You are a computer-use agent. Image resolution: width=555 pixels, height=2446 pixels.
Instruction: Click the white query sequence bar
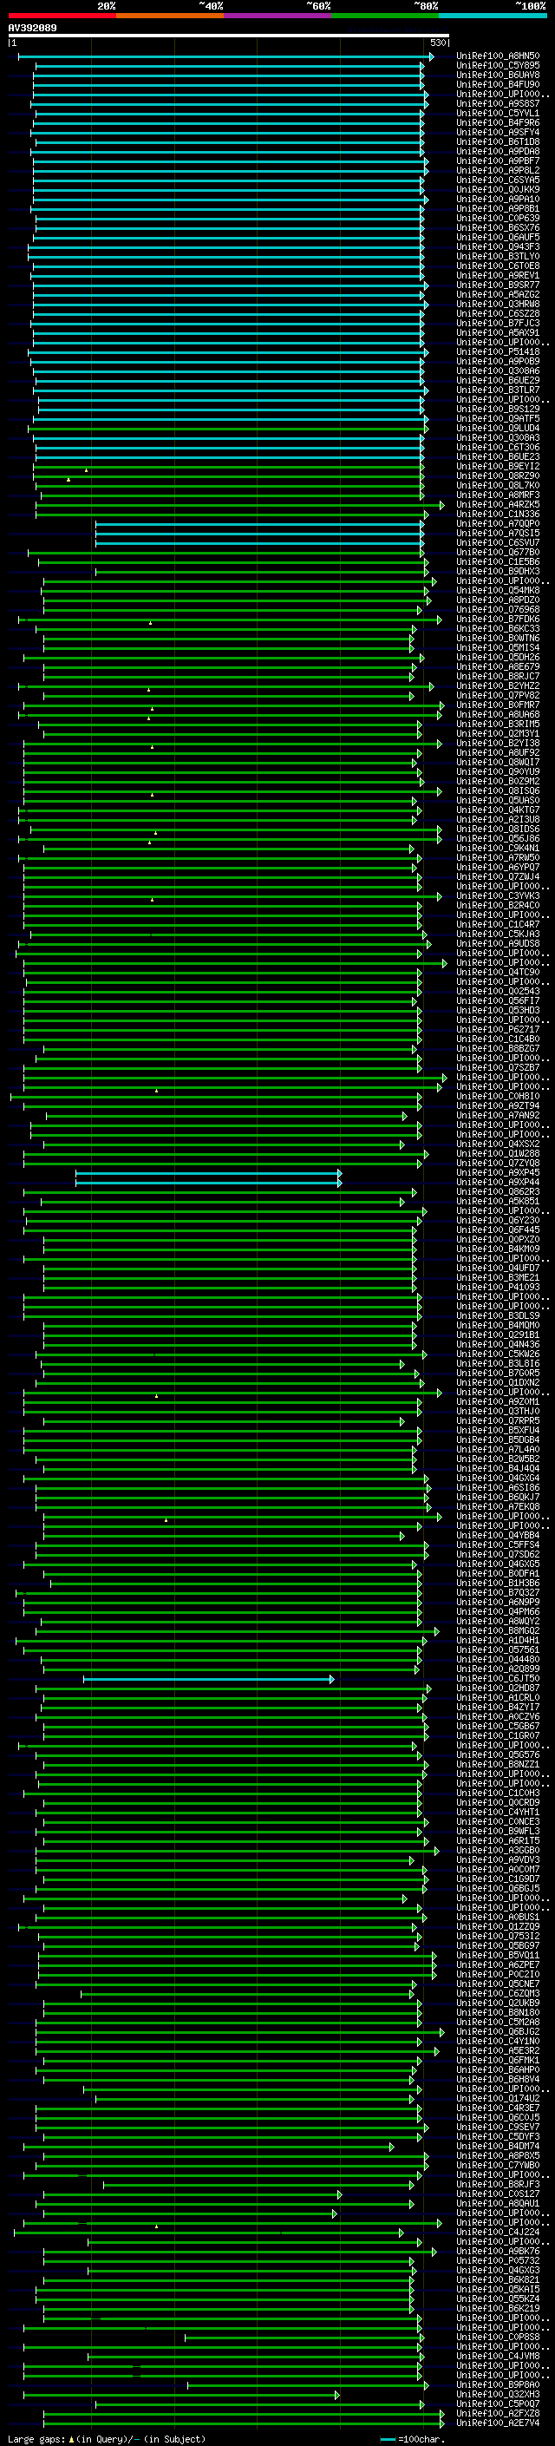pos(229,35)
